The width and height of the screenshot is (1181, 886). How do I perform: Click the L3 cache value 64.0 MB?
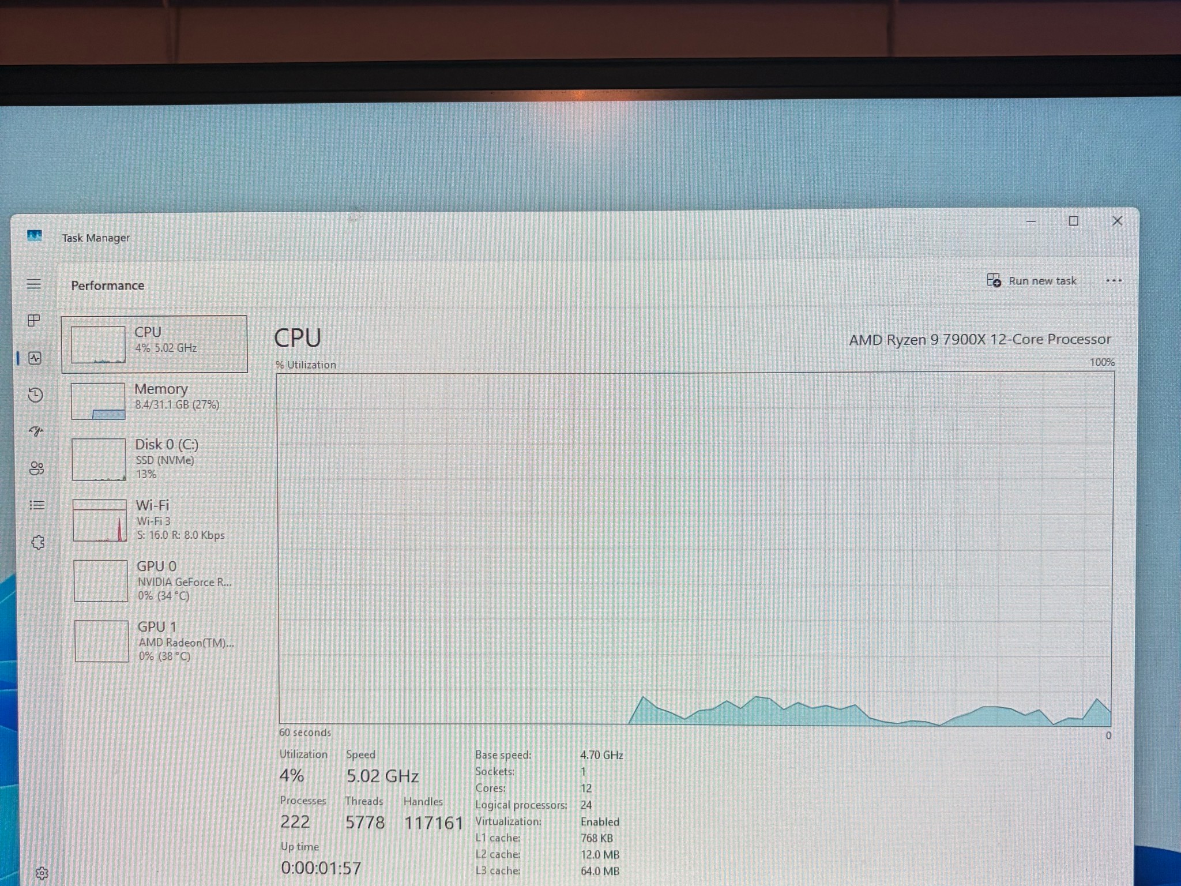click(600, 871)
